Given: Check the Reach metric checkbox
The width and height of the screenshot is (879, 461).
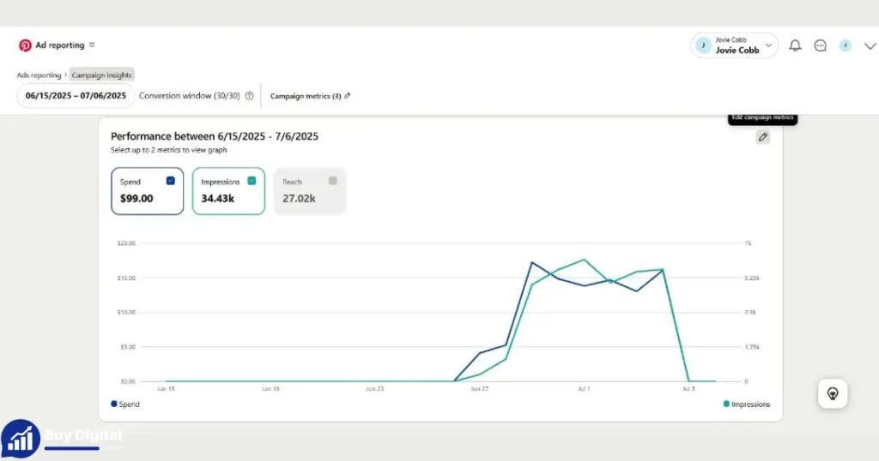Looking at the screenshot, I should [x=333, y=181].
